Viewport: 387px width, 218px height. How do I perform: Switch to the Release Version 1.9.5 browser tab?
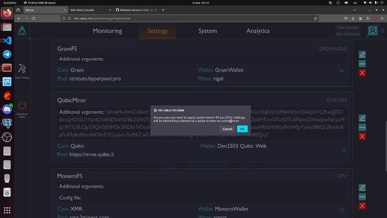(134, 10)
